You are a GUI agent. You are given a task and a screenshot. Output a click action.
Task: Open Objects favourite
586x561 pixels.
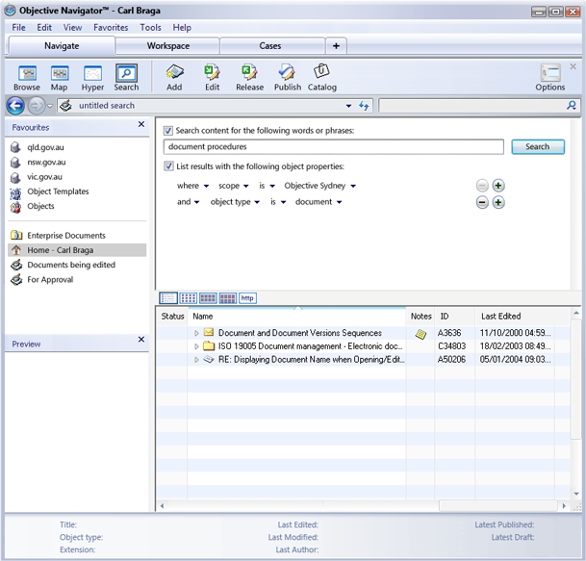click(x=40, y=206)
